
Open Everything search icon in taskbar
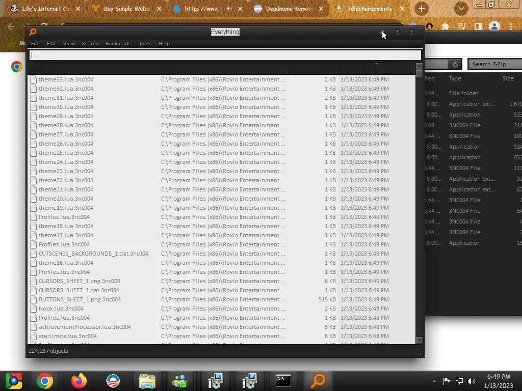click(318, 381)
